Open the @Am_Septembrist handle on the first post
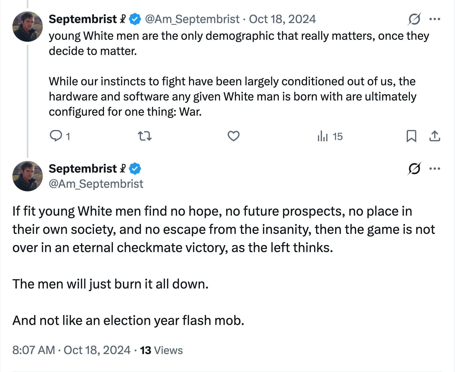Viewport: 455px width, 372px height. [192, 19]
